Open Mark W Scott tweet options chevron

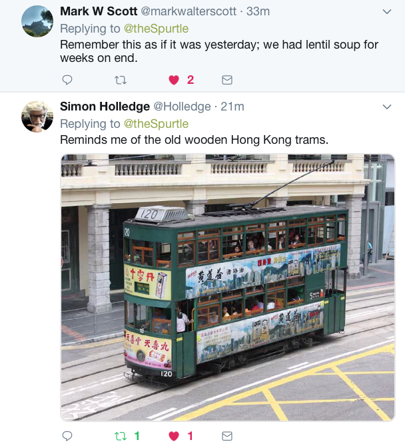click(x=387, y=12)
